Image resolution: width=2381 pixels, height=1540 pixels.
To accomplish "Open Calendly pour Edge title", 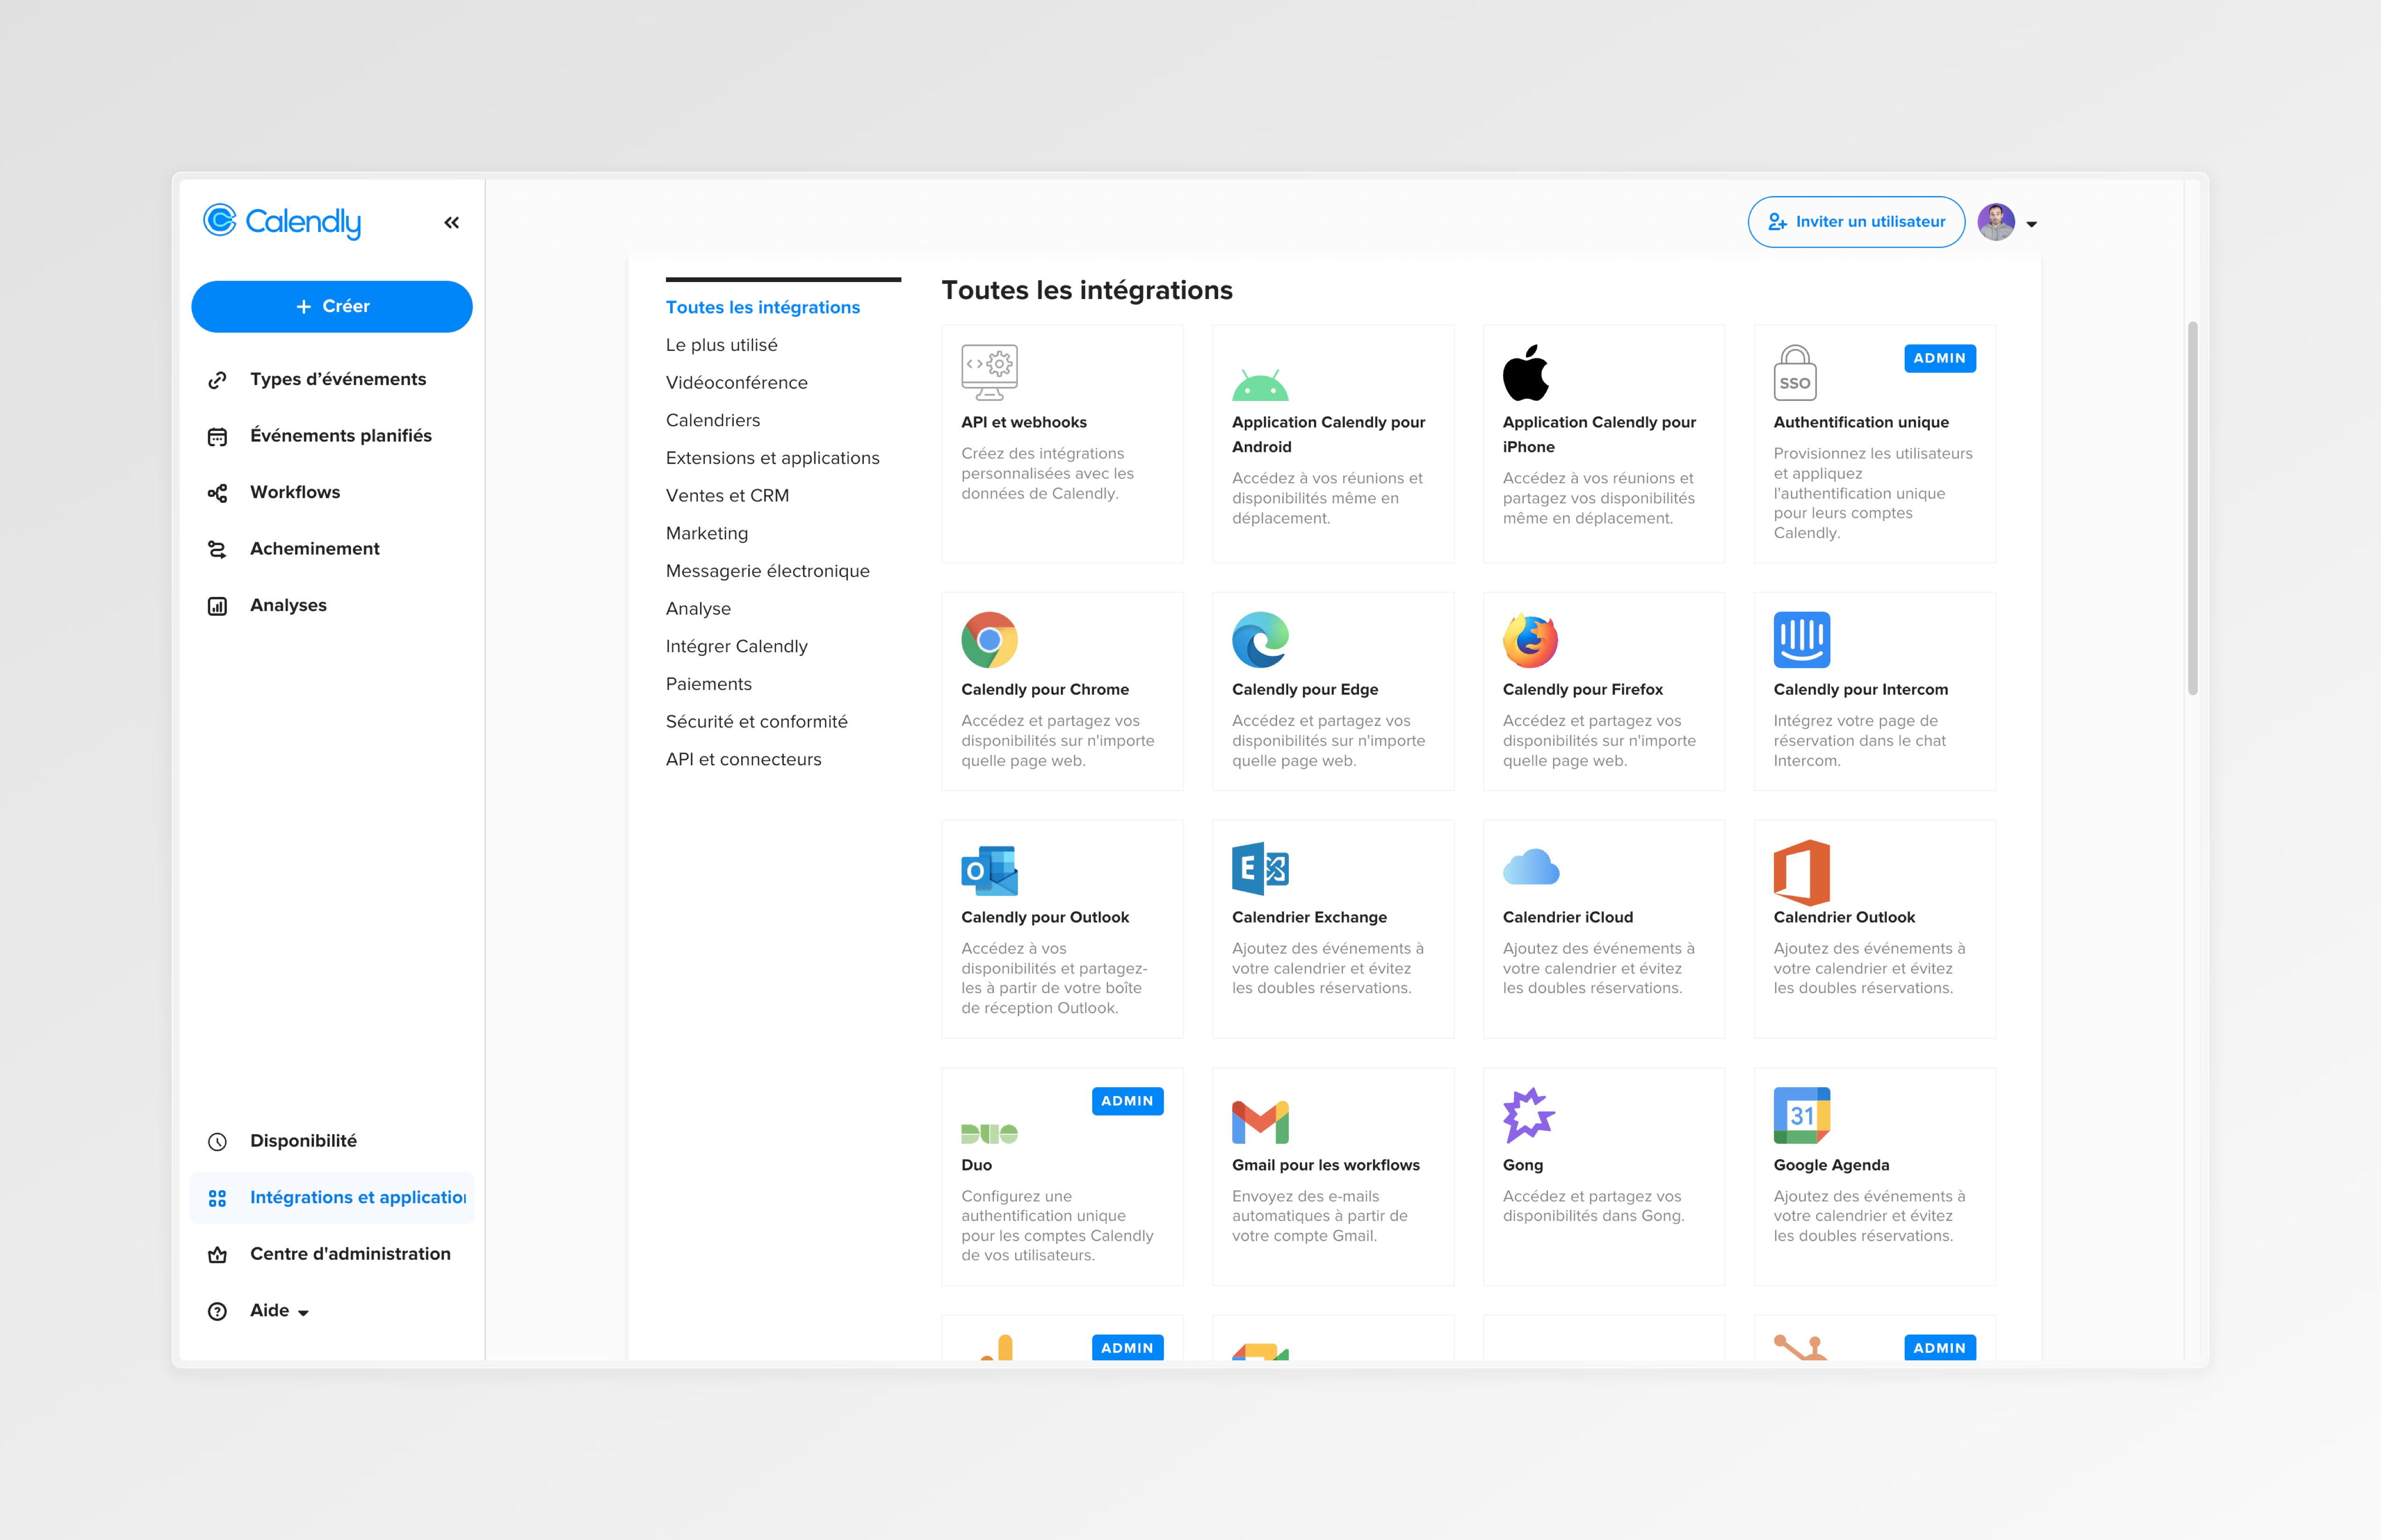I will (1305, 690).
